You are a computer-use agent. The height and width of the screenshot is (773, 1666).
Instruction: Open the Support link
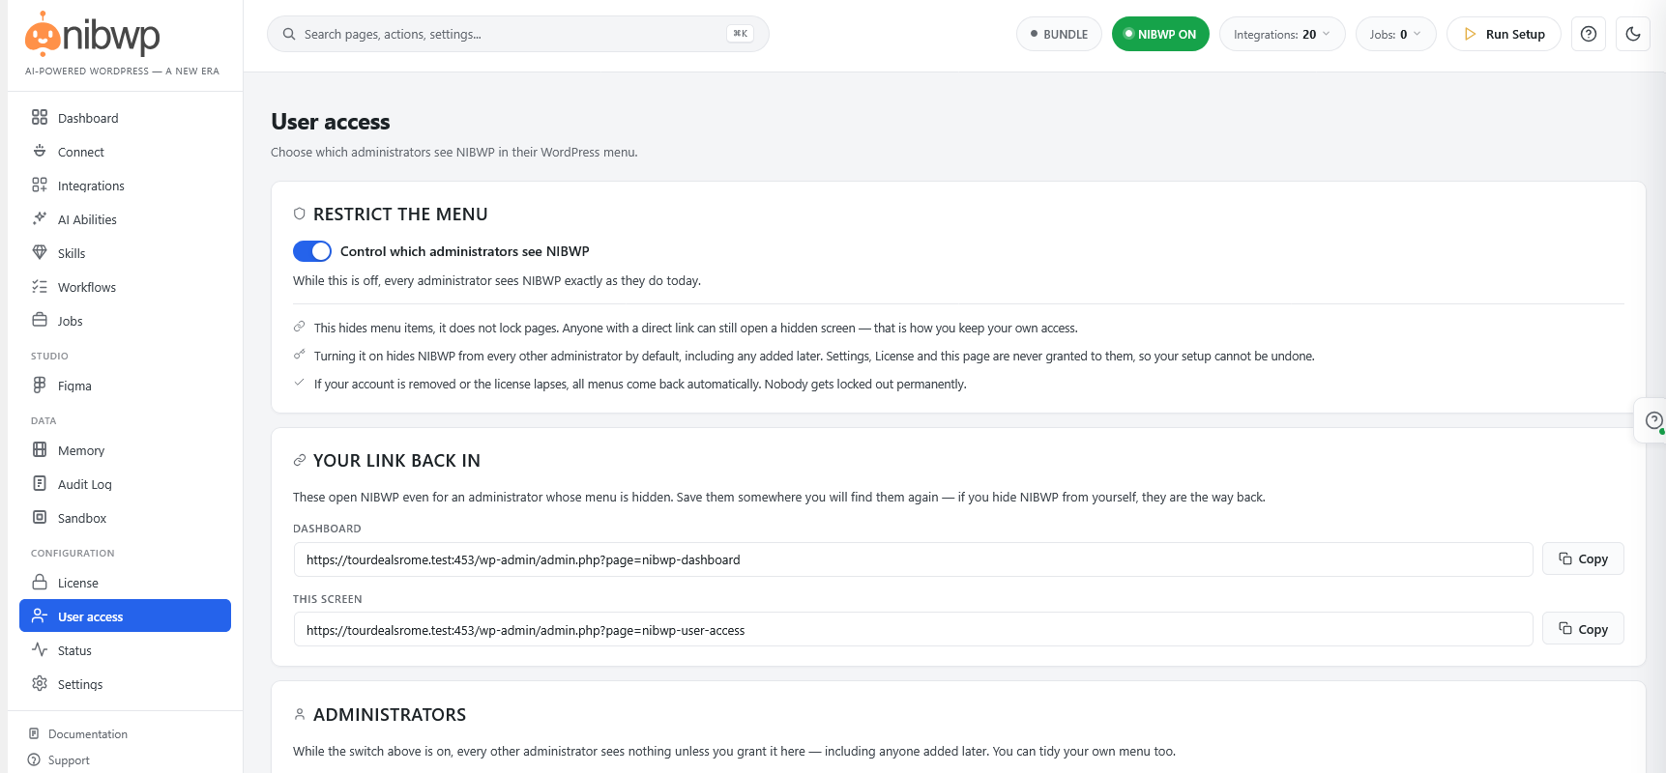(69, 760)
